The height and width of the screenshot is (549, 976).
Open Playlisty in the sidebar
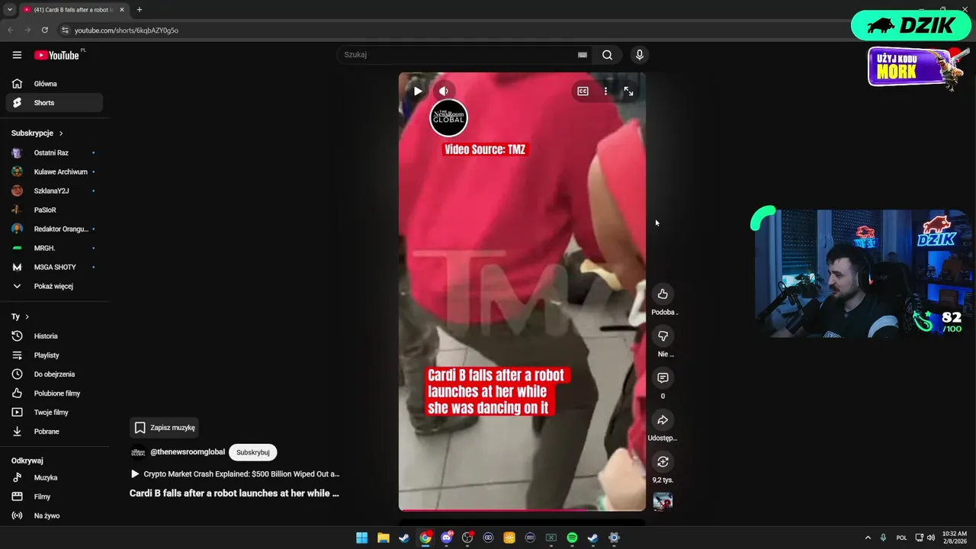tap(54, 355)
